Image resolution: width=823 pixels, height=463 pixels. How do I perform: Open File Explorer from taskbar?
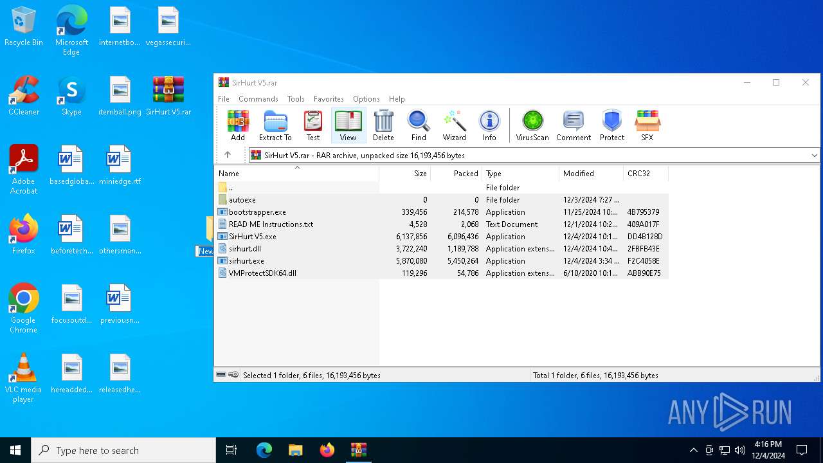coord(295,450)
